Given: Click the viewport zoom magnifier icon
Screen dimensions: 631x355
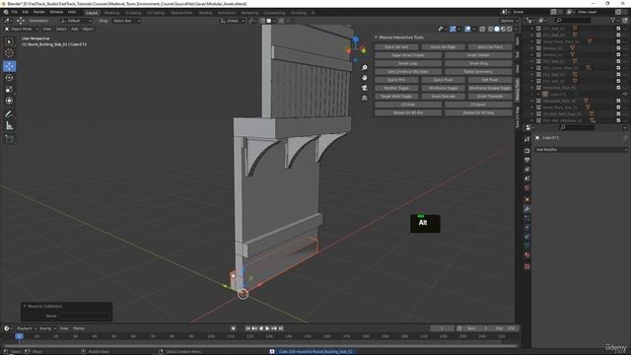Looking at the screenshot, I should 364,68.
